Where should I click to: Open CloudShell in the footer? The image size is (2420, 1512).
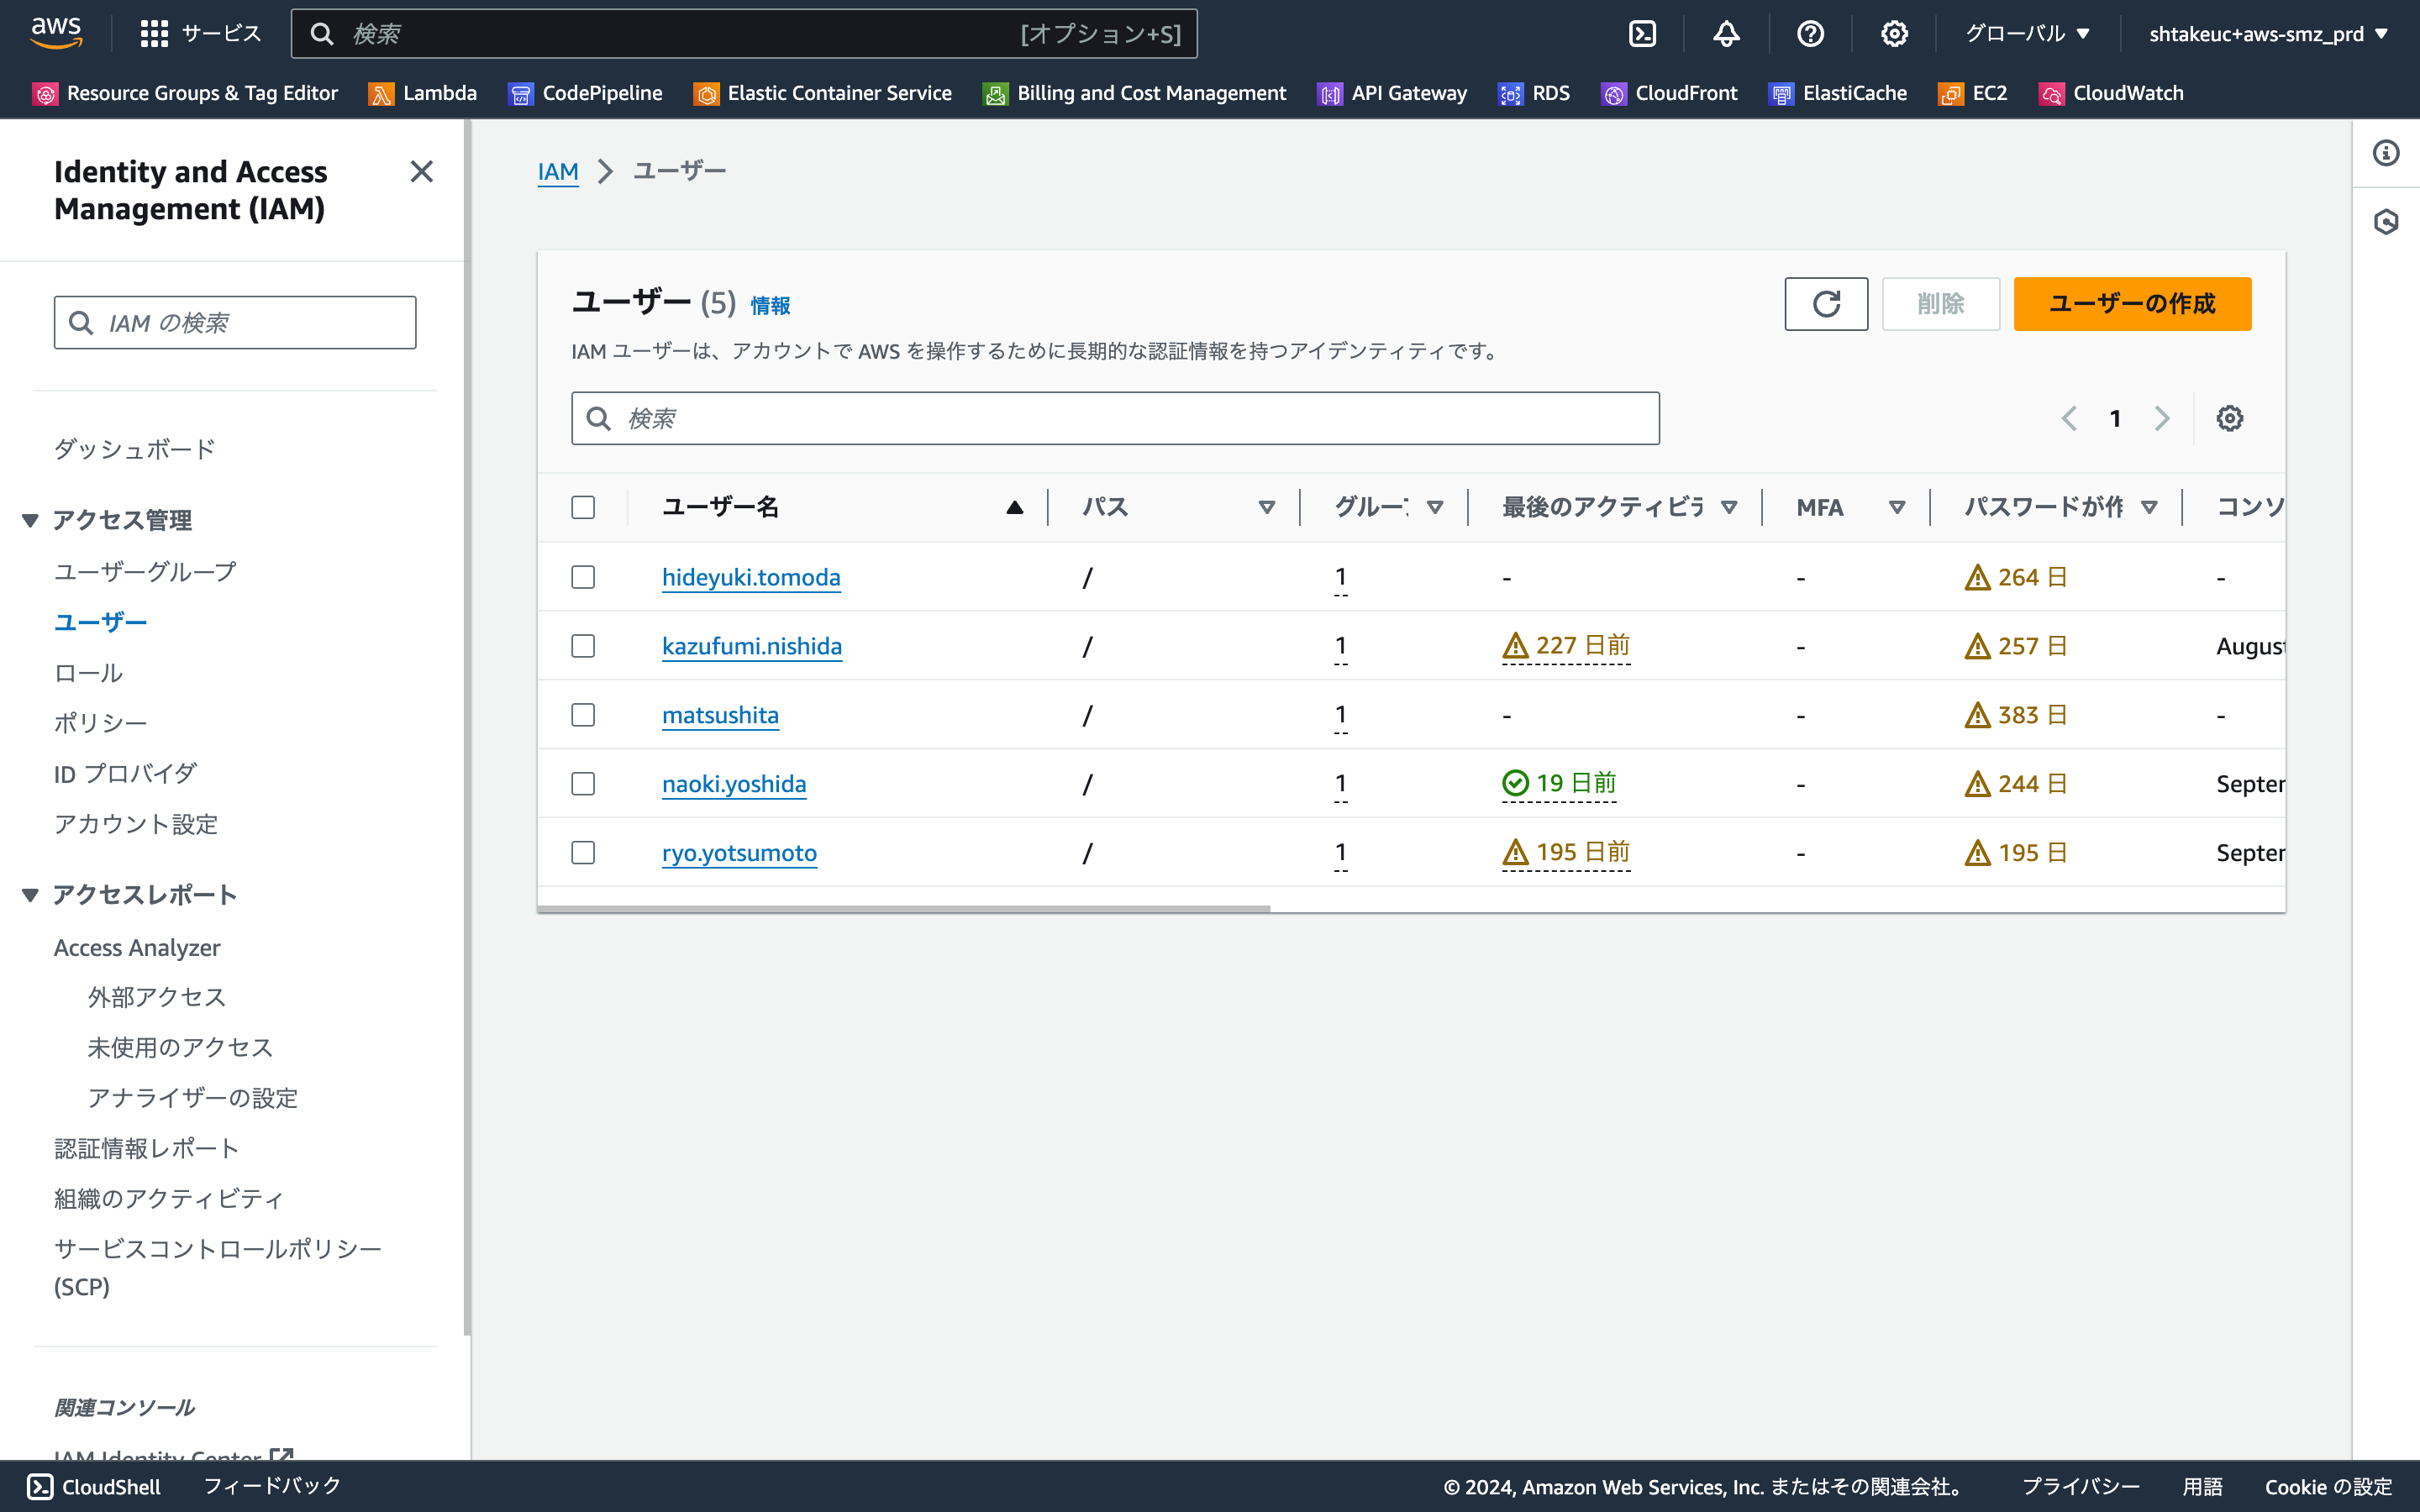pos(94,1487)
